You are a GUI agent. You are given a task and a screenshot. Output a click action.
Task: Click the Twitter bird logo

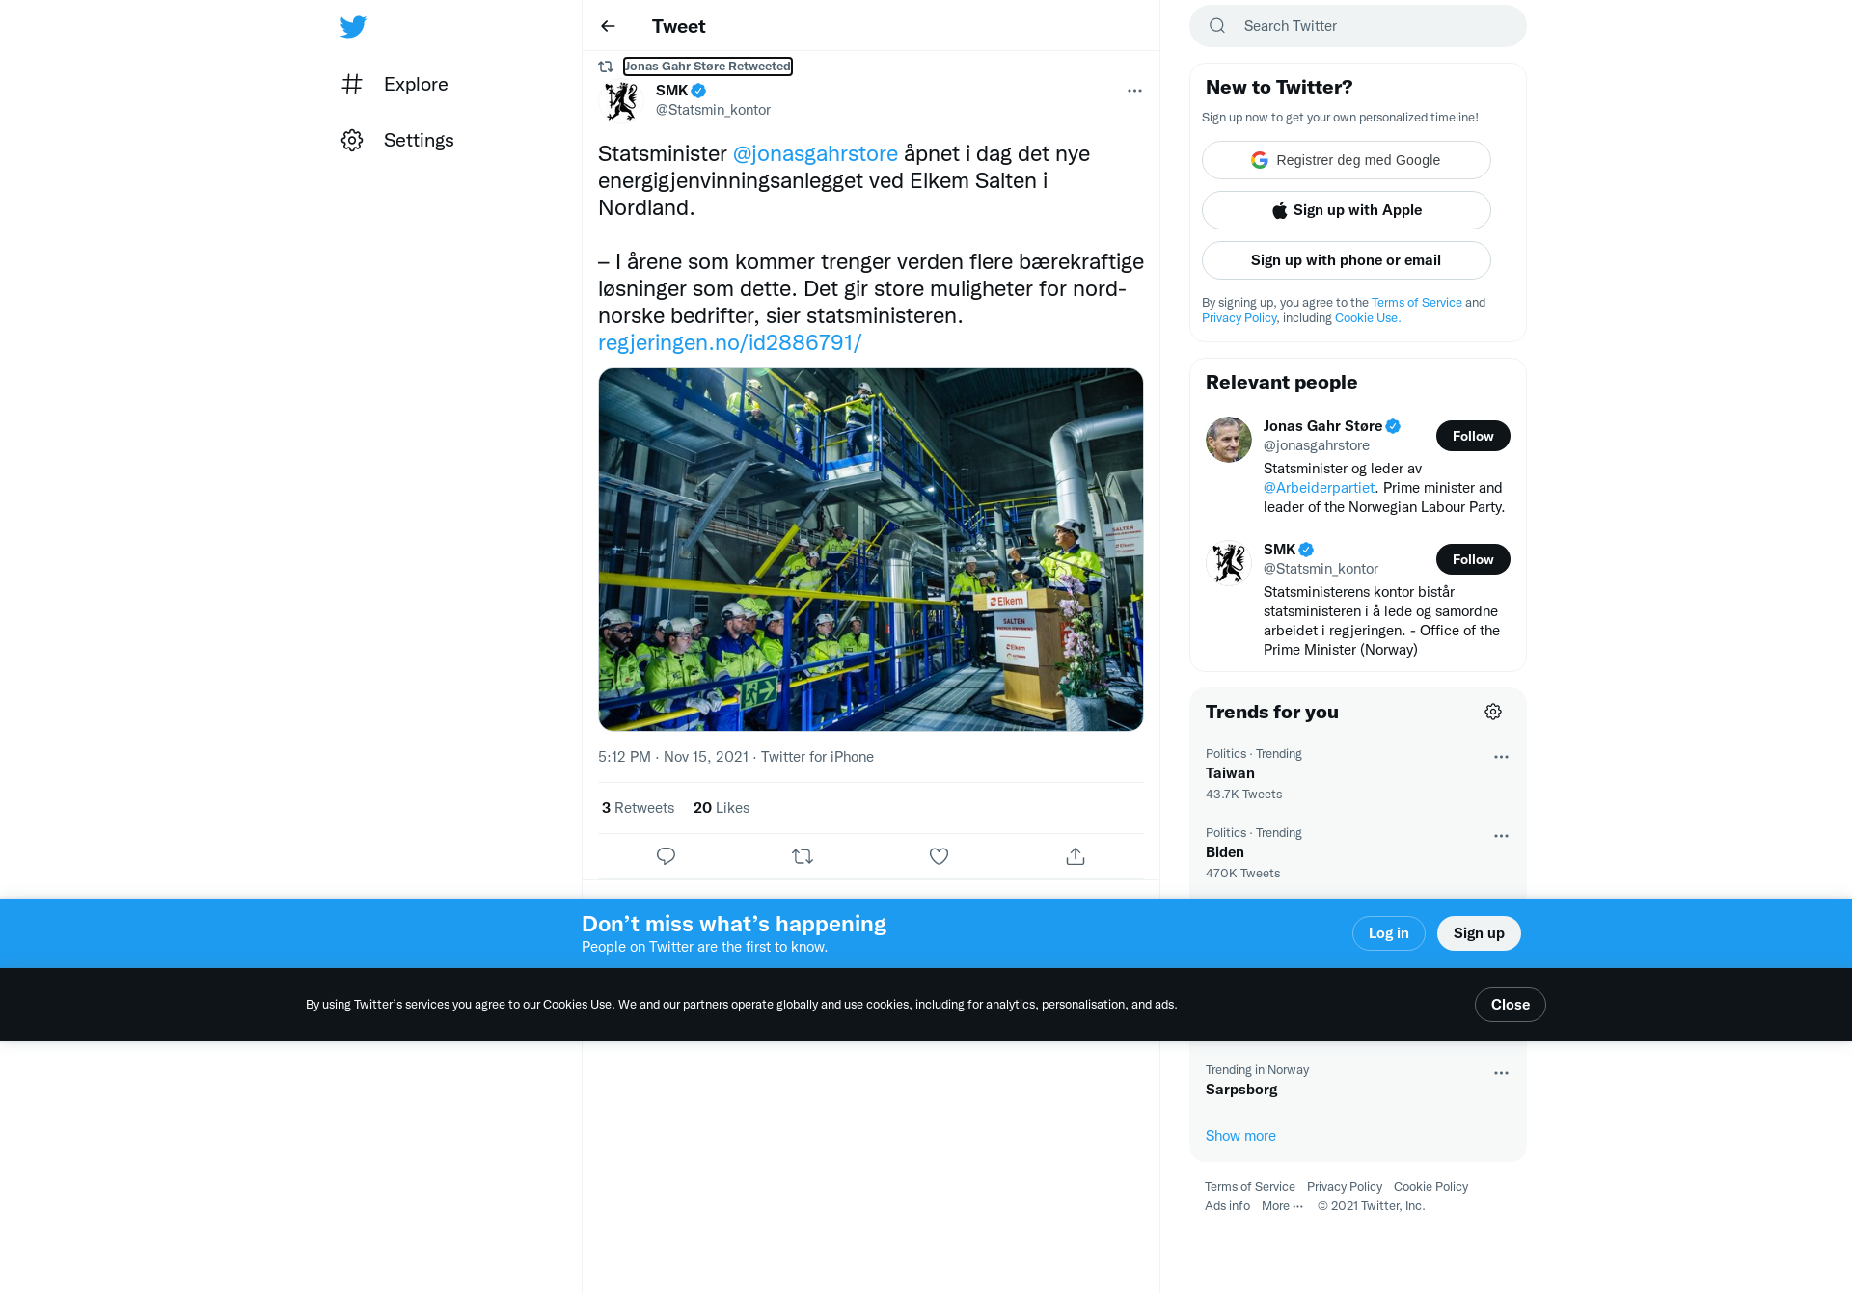click(x=353, y=26)
